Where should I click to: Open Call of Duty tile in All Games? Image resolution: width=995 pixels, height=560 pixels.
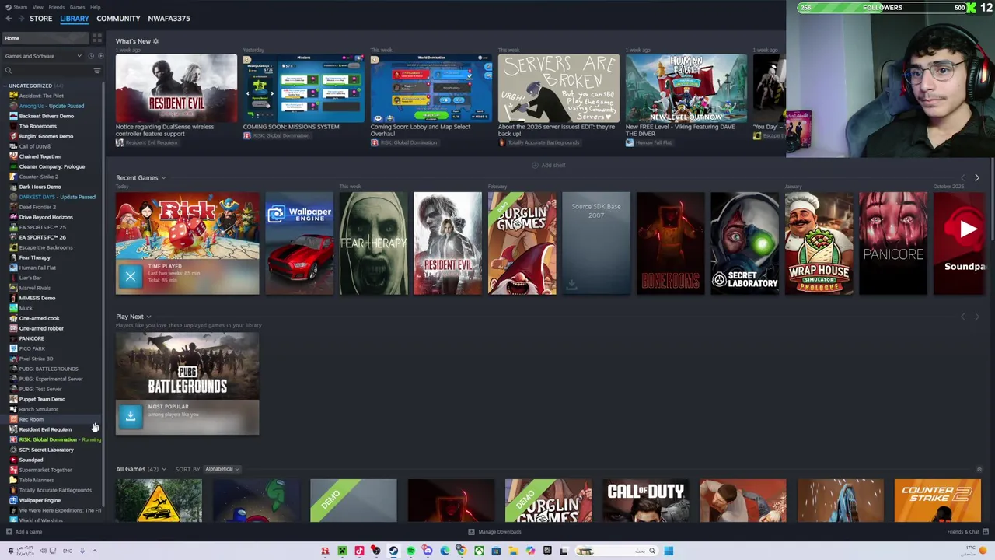[645, 500]
